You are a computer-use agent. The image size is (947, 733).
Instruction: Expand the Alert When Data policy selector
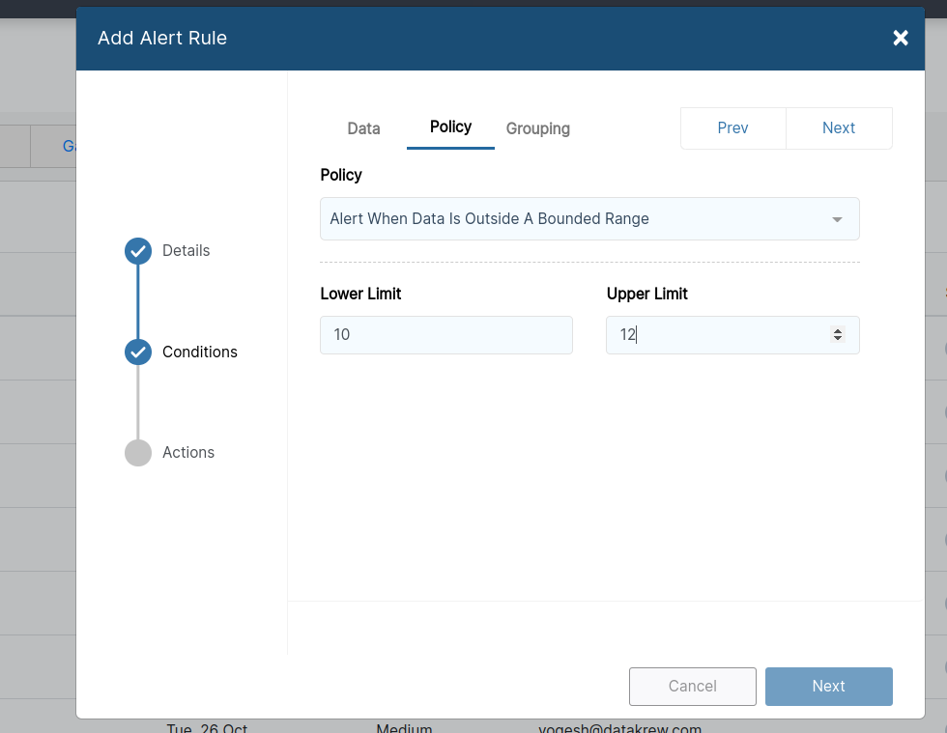click(x=589, y=218)
